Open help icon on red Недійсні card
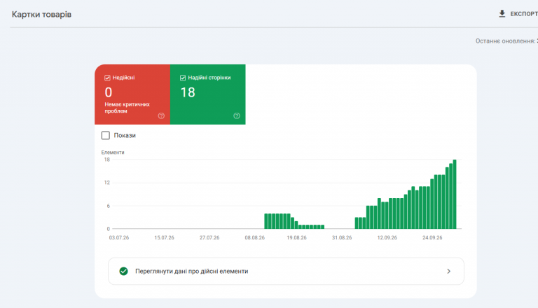538x308 pixels. [161, 116]
